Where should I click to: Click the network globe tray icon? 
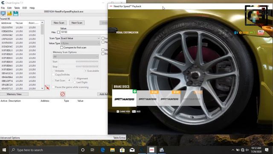pos(243,150)
